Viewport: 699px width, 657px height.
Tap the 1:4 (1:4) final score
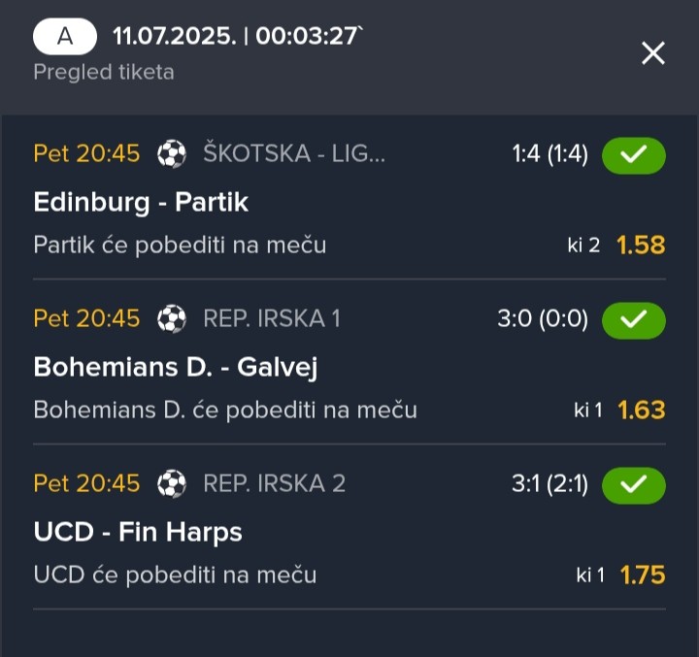(550, 154)
